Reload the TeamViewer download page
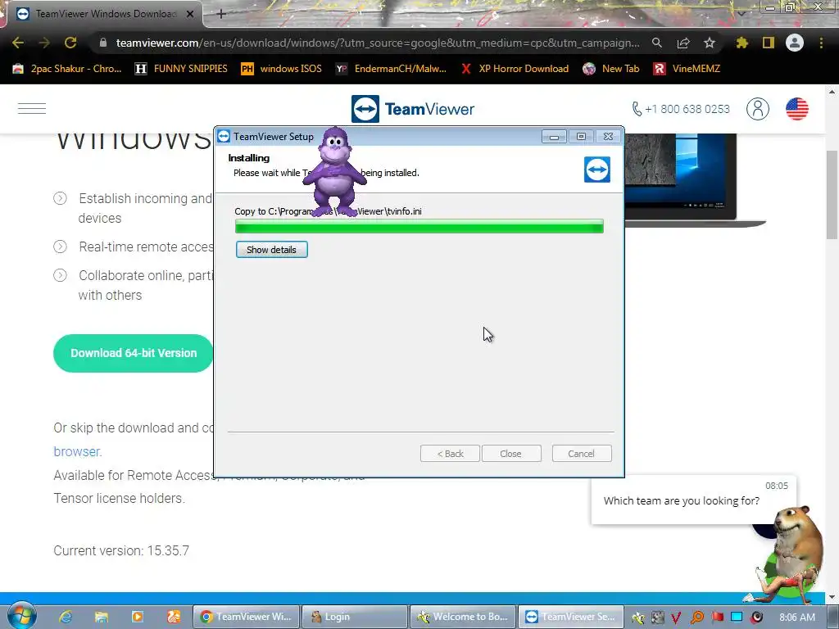The image size is (839, 629). [70, 43]
